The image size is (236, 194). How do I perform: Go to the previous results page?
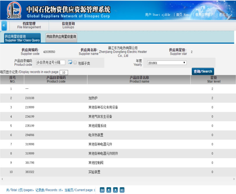click(109, 190)
